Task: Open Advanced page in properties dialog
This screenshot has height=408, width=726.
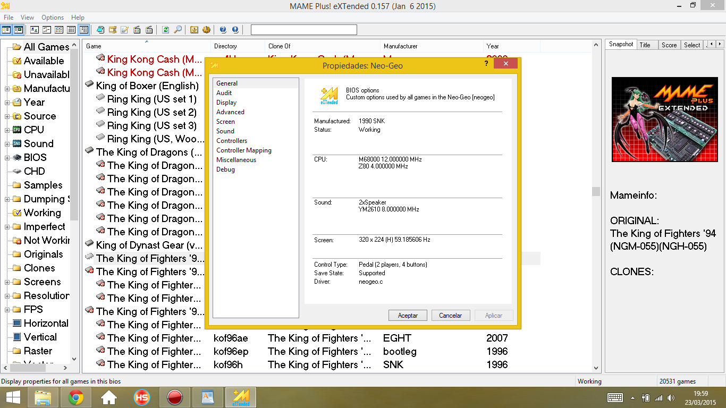Action: (230, 112)
